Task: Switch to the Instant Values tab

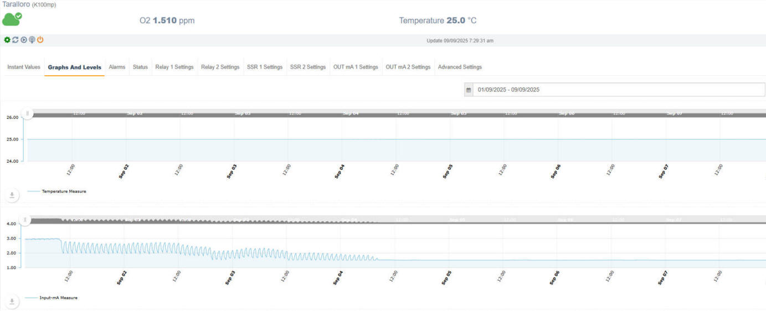Action: tap(24, 67)
